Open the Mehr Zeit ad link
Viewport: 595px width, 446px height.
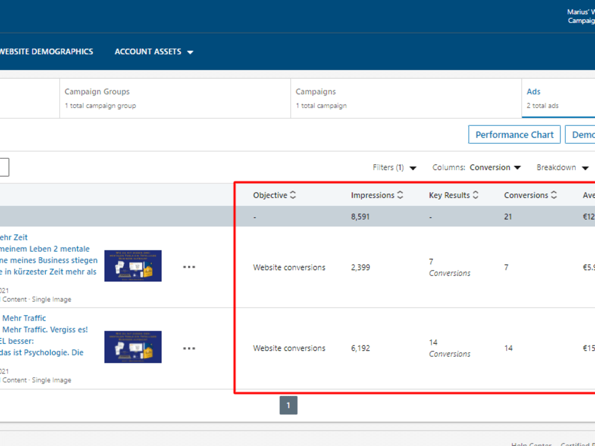(14, 237)
